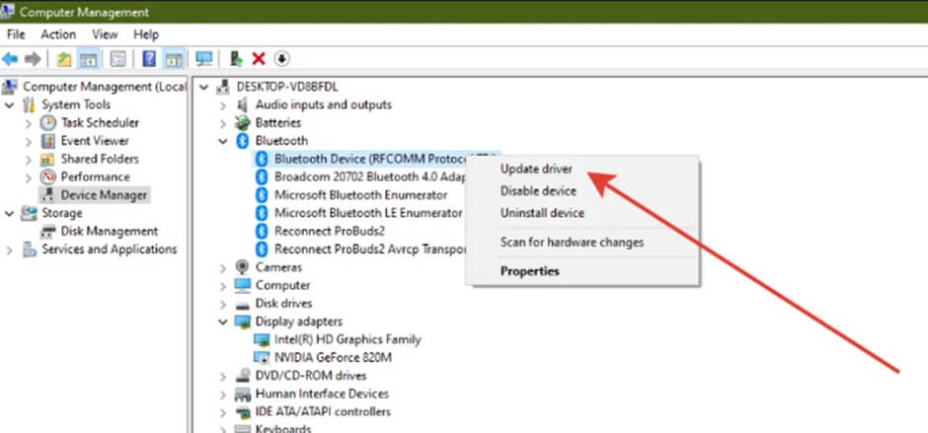The image size is (928, 433).
Task: Click the Task Scheduler clock icon
Action: 48,122
